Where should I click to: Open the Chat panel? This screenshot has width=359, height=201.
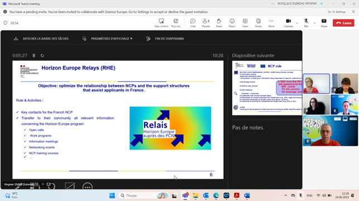coord(193,23)
